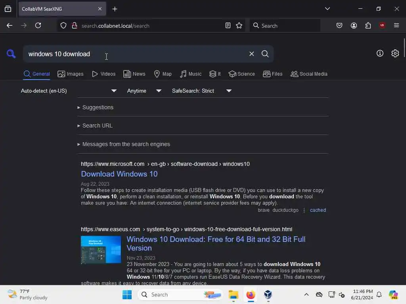This screenshot has height=304, width=406.
Task: Click the Firefox taskbar icon
Action: [x=251, y=294]
